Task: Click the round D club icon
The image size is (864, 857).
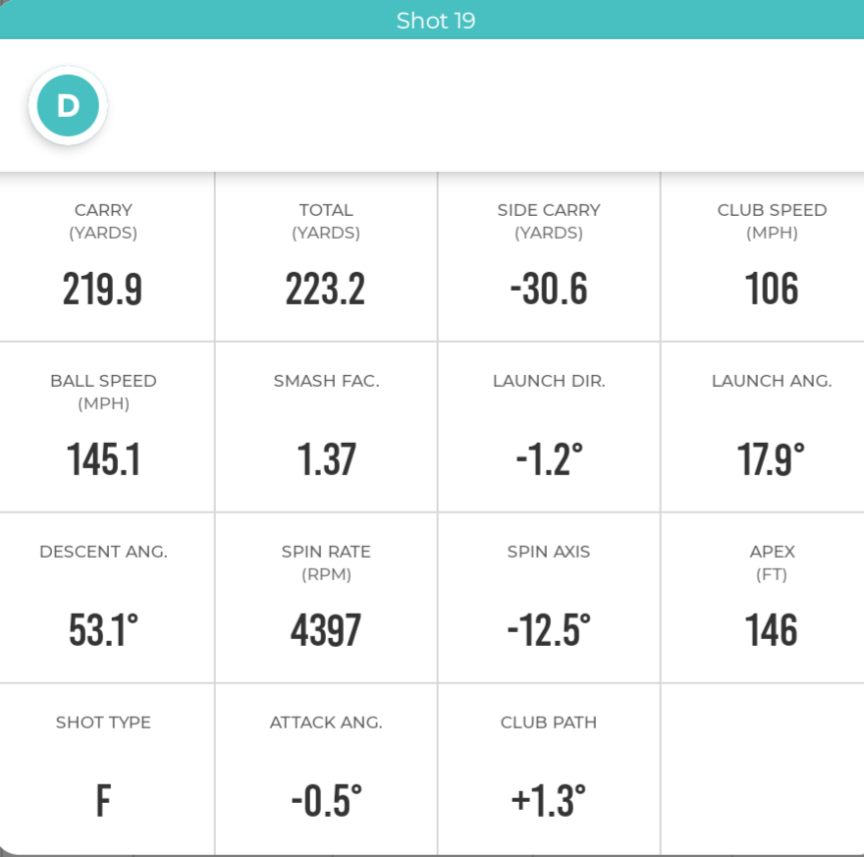Action: click(68, 105)
